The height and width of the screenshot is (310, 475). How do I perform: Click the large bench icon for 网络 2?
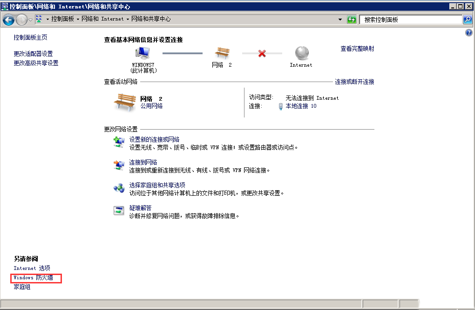(x=125, y=102)
